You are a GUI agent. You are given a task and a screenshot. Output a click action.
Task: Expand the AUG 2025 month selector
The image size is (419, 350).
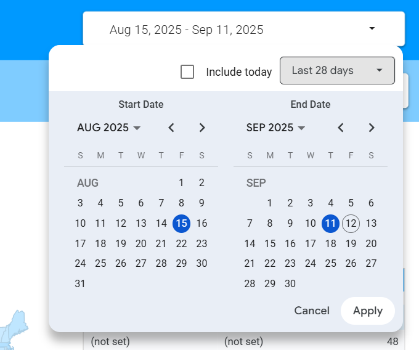coord(109,128)
